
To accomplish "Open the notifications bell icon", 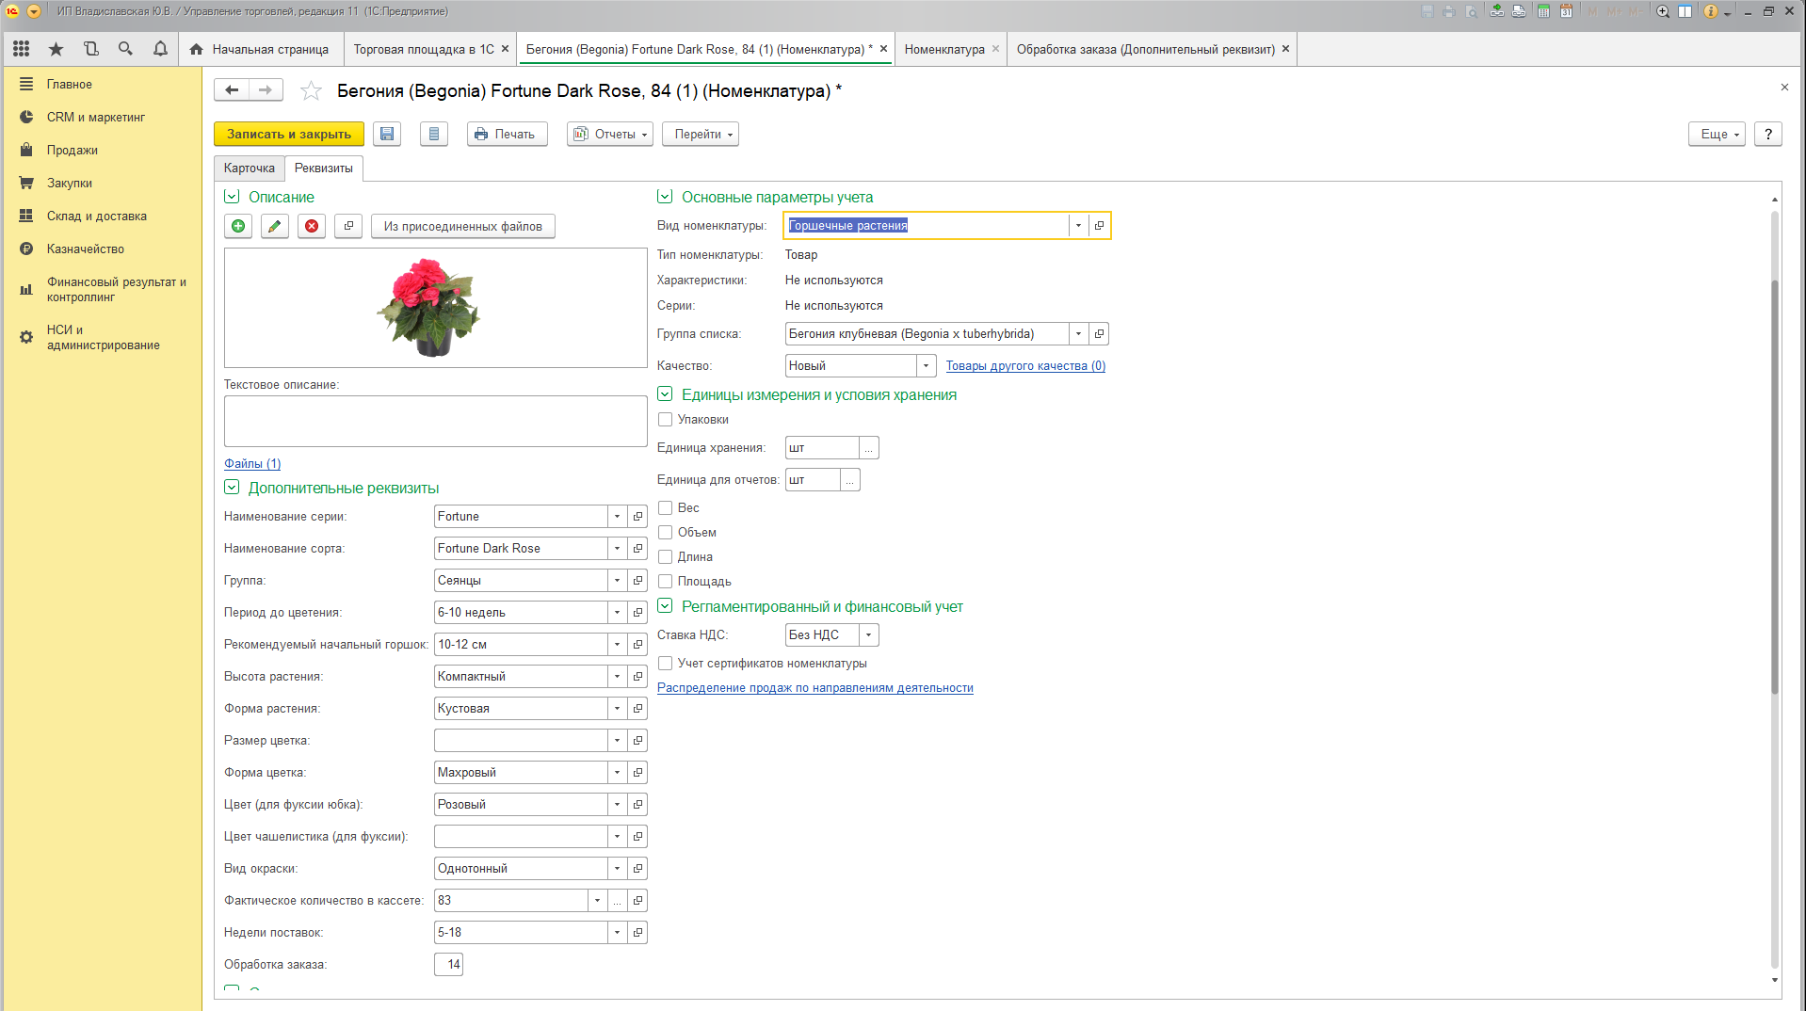I will (x=160, y=49).
